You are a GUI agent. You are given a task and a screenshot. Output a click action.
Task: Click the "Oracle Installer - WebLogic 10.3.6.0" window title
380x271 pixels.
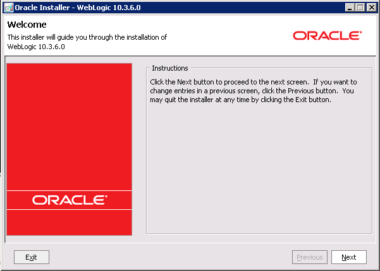[x=78, y=8]
